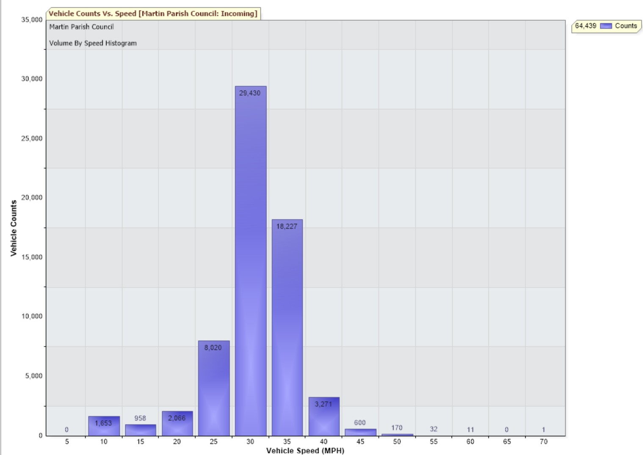
Task: Click the Vehicle Counts Vs. Speed title tab
Action: [153, 14]
